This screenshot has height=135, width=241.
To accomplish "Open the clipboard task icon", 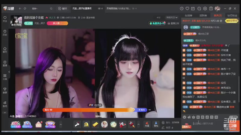I will (211, 9).
